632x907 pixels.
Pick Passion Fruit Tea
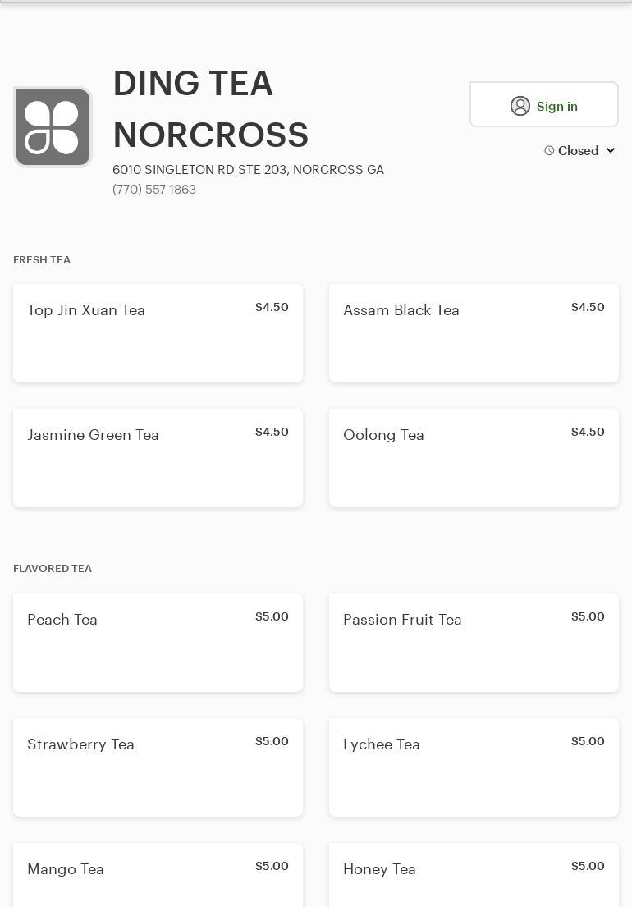click(474, 643)
